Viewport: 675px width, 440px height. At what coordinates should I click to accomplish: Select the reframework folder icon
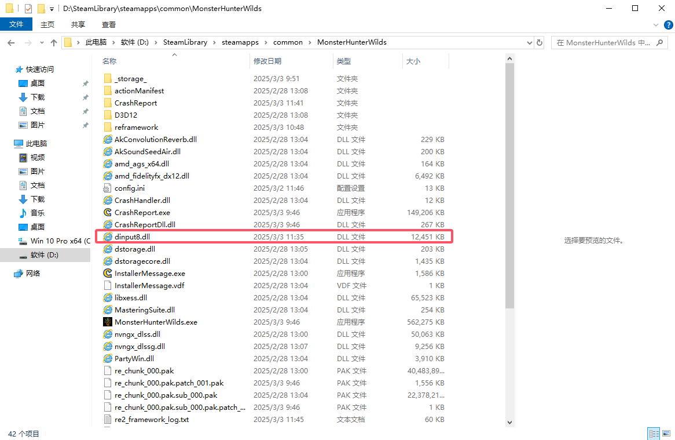[108, 127]
